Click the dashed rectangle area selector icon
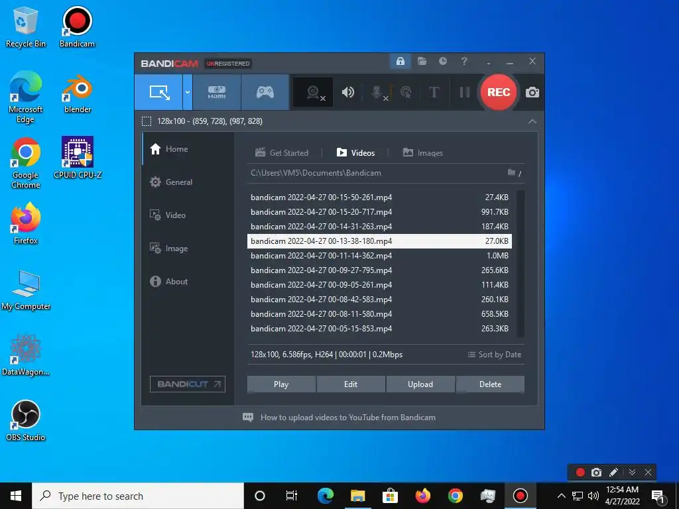Screen dimensions: 679x509 (147, 121)
